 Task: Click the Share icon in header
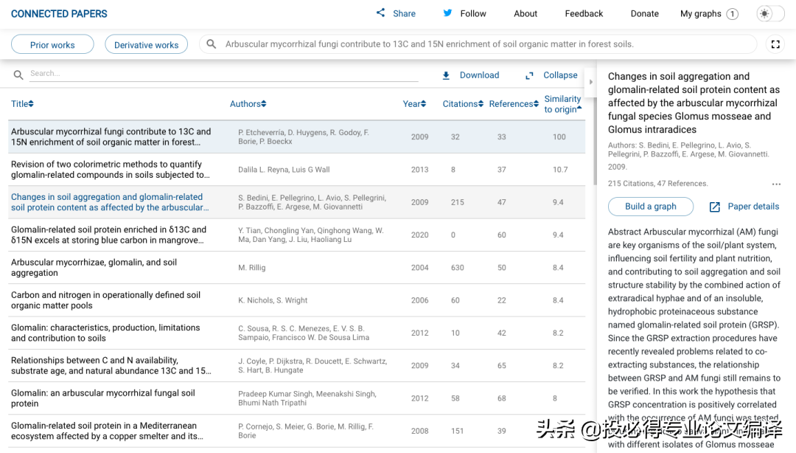coord(381,13)
